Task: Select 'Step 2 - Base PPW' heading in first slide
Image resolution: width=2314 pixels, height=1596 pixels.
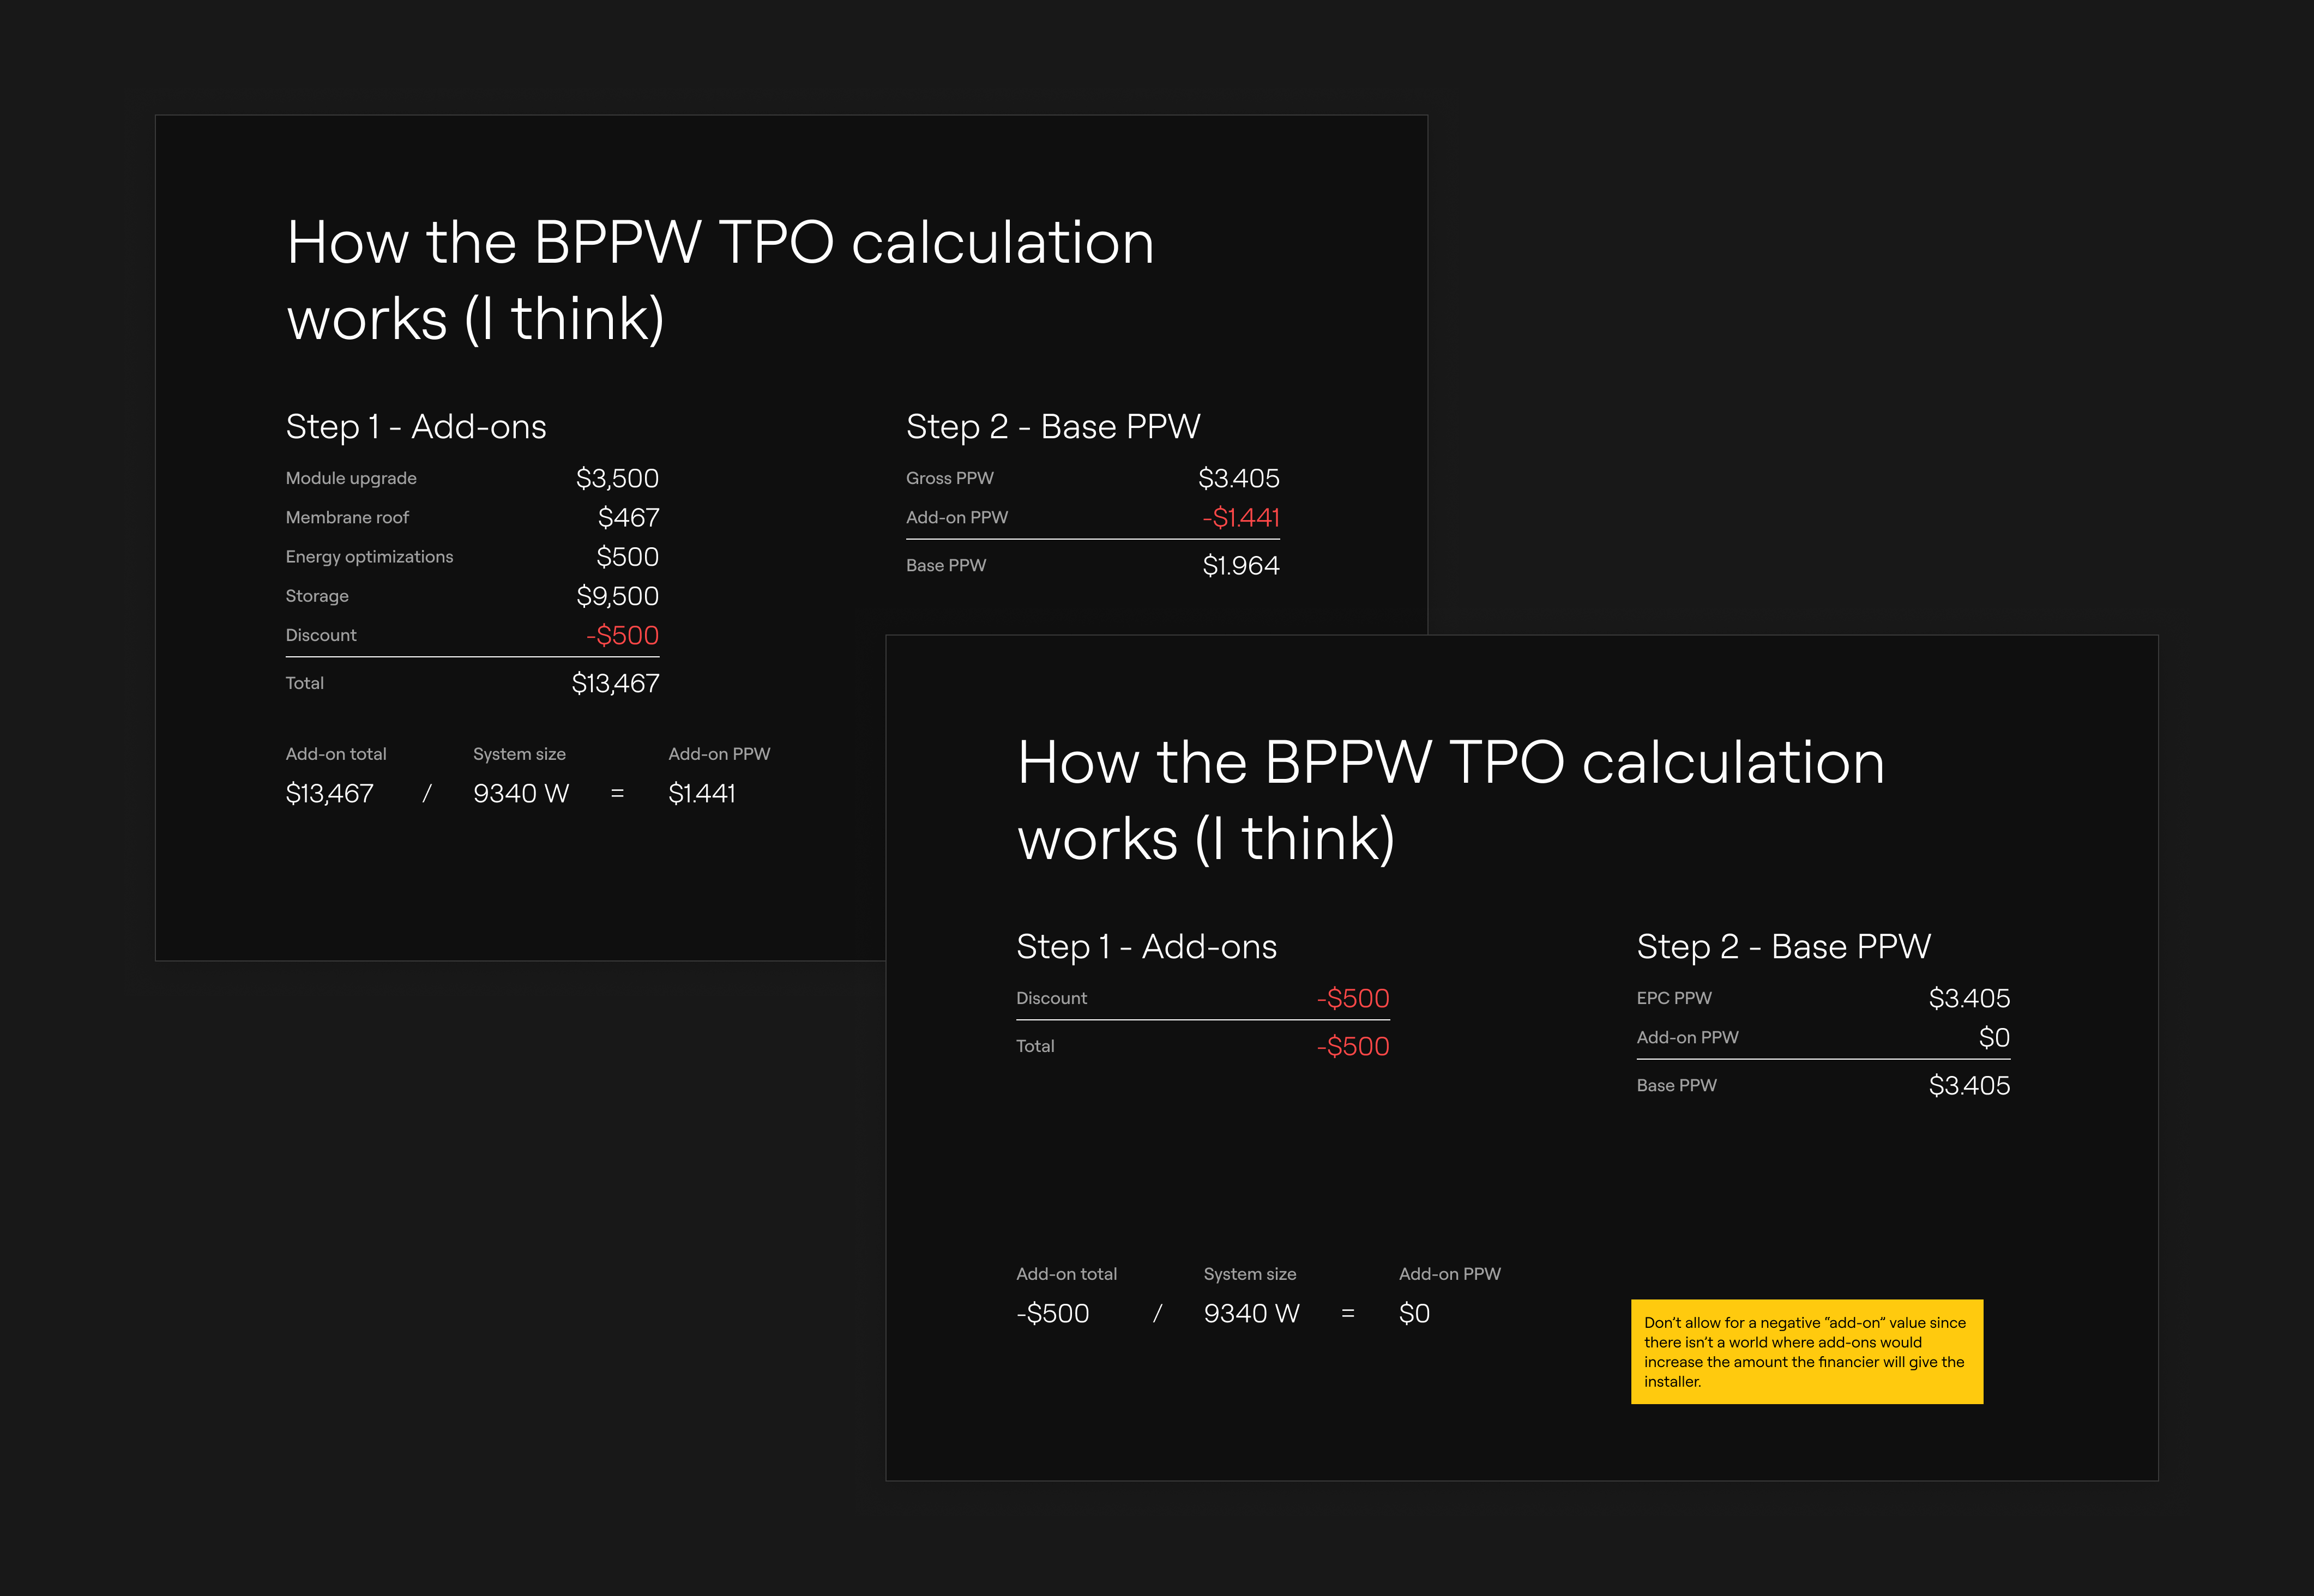Action: 1053,427
